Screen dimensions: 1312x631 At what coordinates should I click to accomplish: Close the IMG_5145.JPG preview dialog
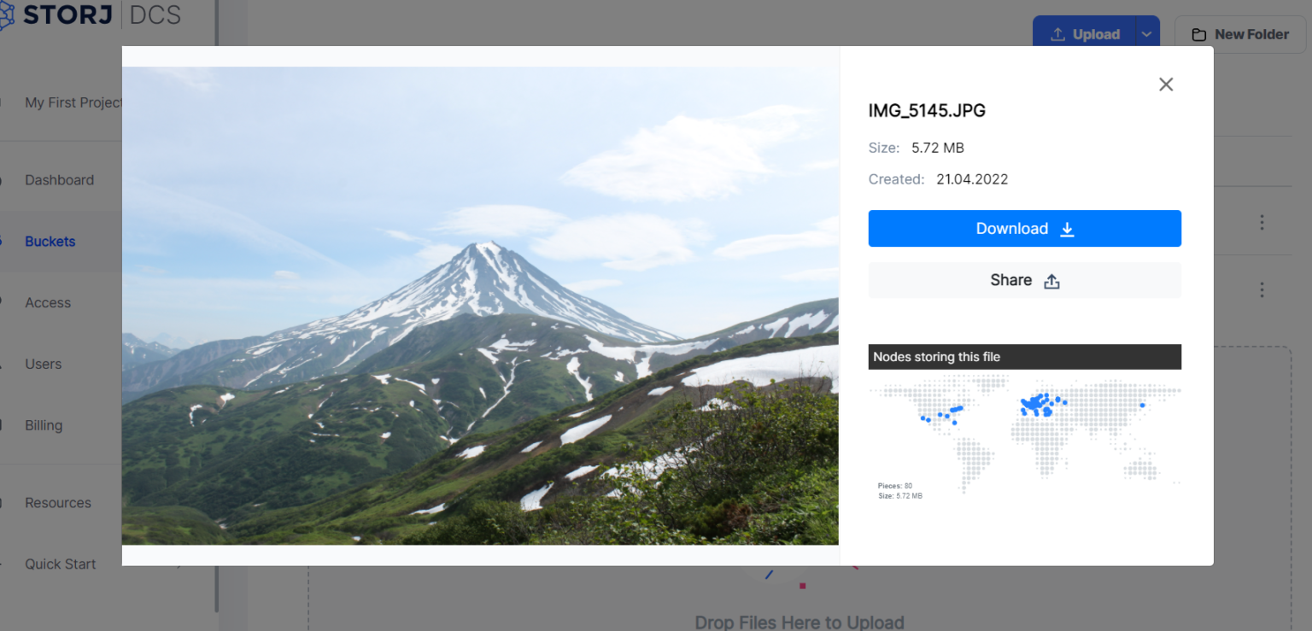click(1166, 85)
